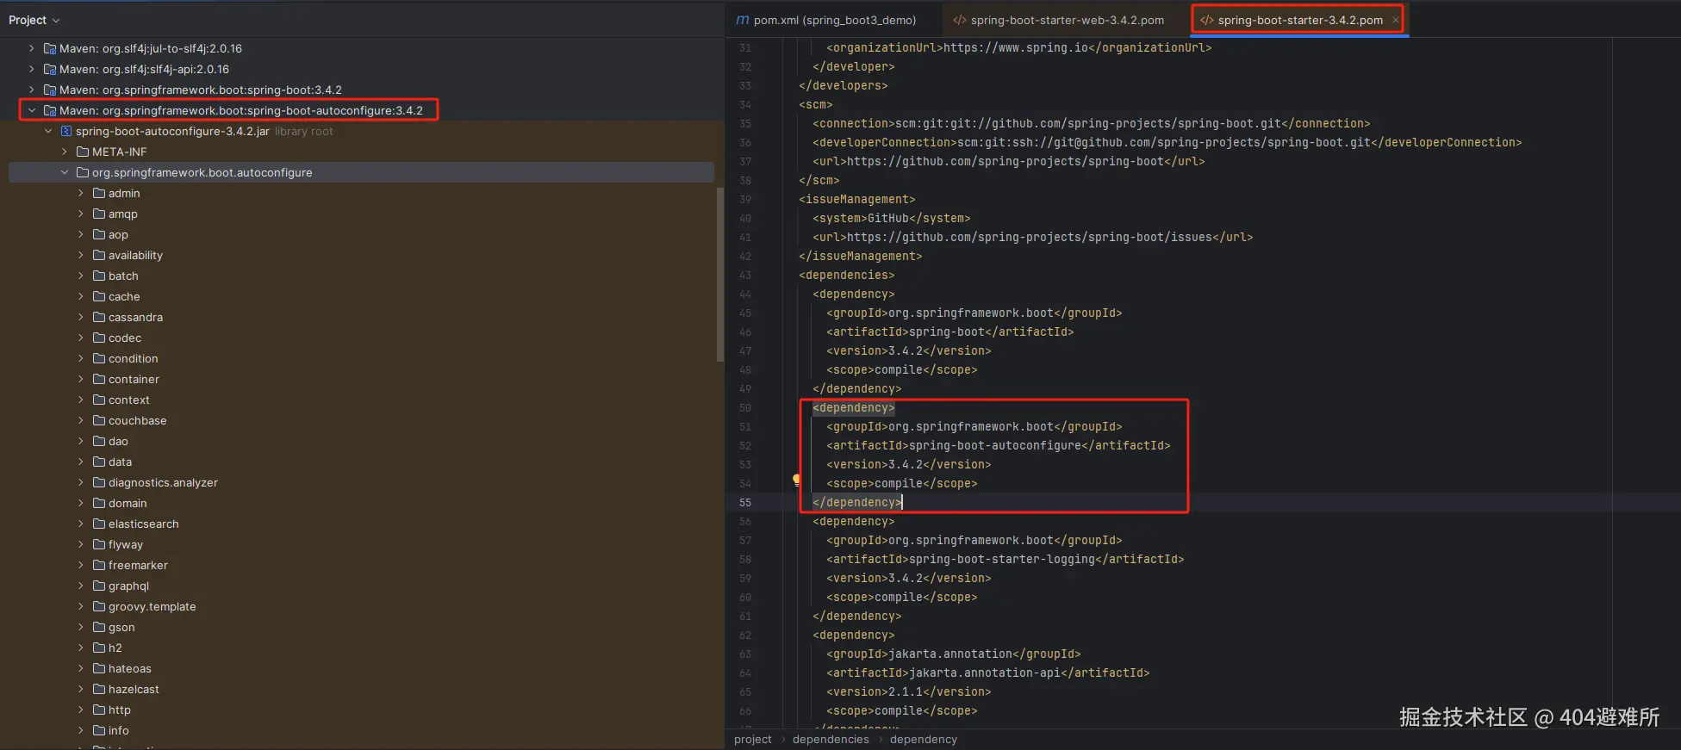Expand the admin package chevron
Viewport: 1681px width, 750px height.
[81, 193]
